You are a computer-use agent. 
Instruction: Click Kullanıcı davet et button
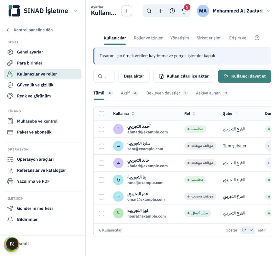[244, 76]
